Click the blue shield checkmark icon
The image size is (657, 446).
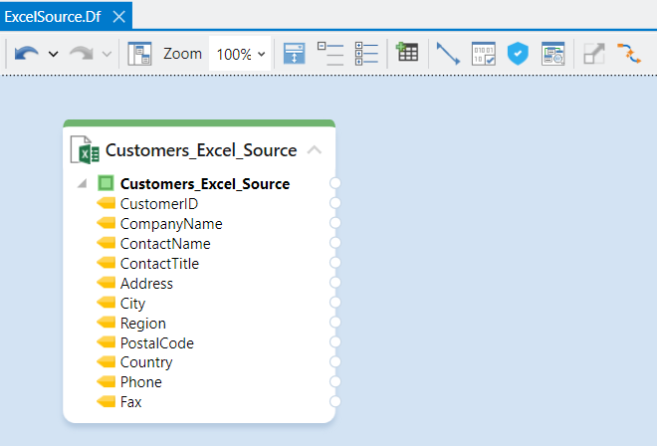point(518,54)
